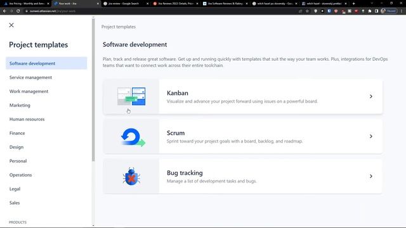
Task: Select Personal category
Action: [18, 161]
